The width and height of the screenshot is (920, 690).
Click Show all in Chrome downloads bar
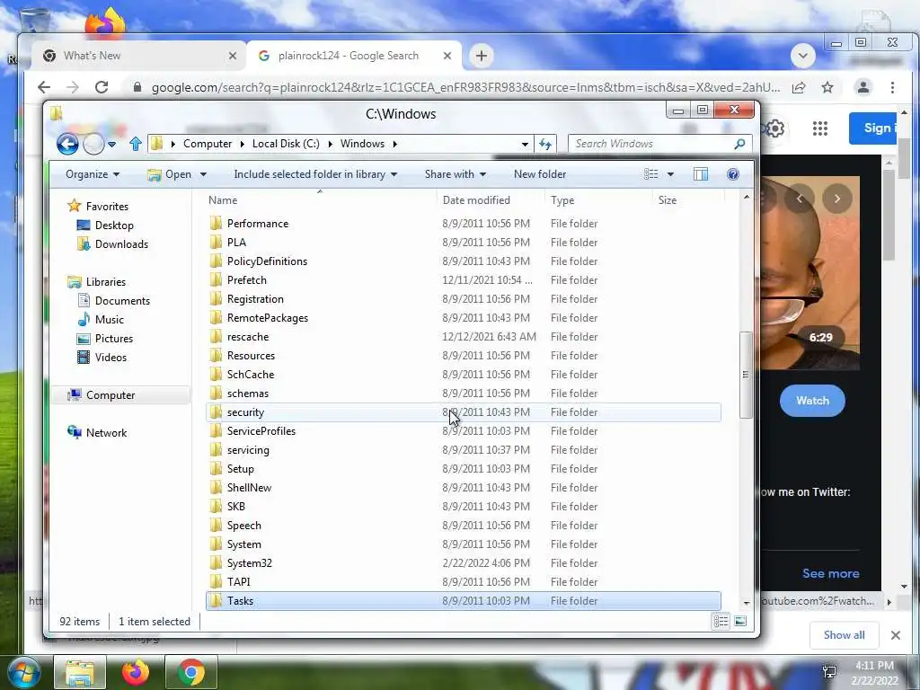point(844,635)
